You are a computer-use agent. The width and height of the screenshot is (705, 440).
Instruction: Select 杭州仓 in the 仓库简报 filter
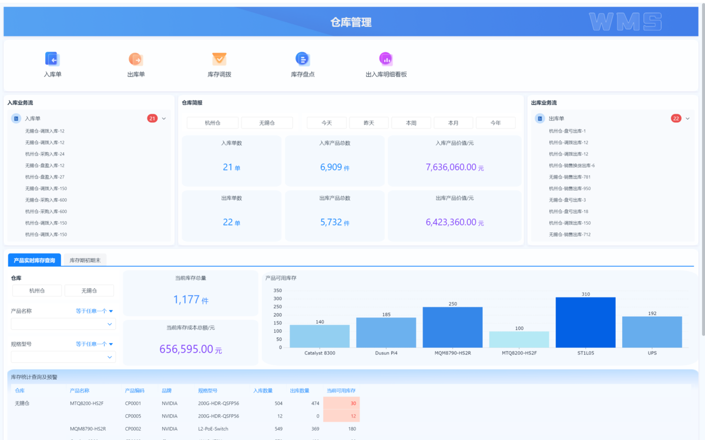click(x=213, y=123)
